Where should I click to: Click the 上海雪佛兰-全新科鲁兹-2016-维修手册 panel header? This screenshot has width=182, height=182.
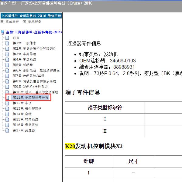click(31, 16)
